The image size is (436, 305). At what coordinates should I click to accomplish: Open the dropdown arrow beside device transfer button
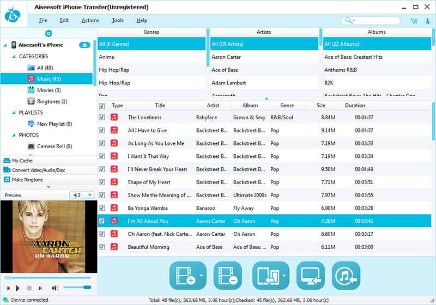click(285, 276)
